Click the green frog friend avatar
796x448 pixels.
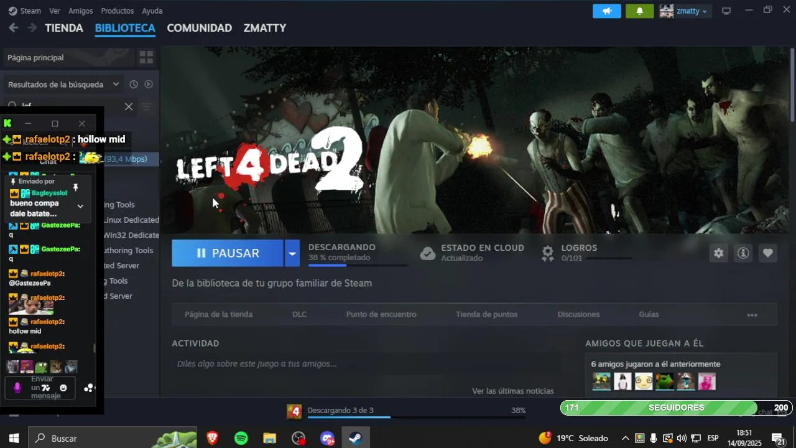(x=664, y=381)
